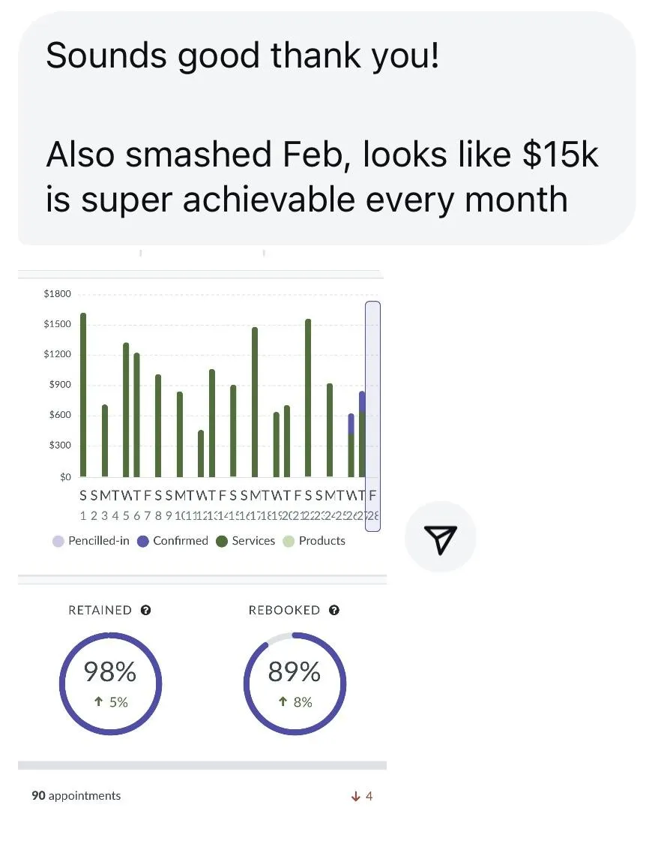658x847 pixels.
Task: Click the up arrow next to 5%
Action: 98,701
